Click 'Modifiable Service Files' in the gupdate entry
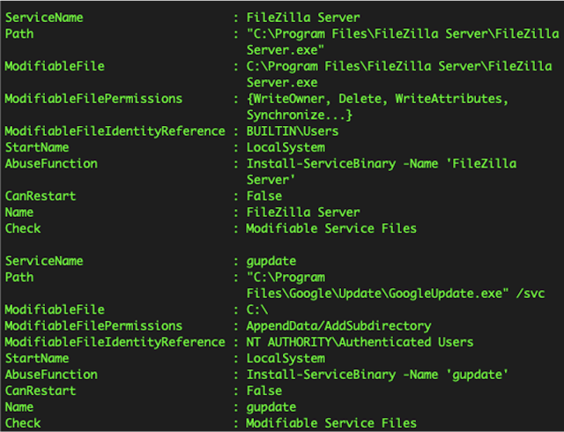This screenshot has width=564, height=432. tap(331, 423)
